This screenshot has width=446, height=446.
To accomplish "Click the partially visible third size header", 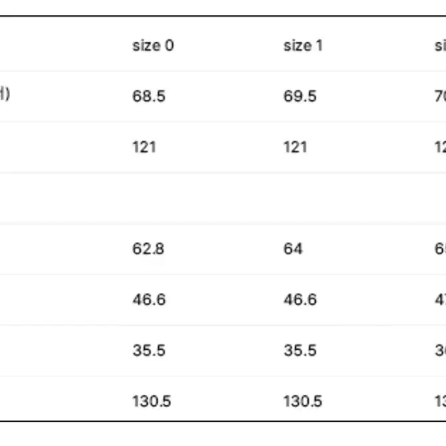I will 440,45.
